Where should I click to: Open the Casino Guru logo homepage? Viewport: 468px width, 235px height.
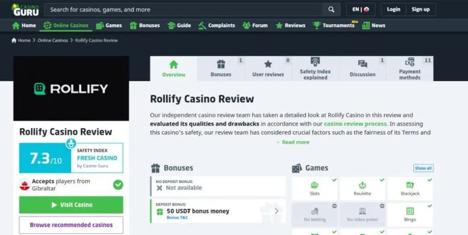tap(25, 10)
